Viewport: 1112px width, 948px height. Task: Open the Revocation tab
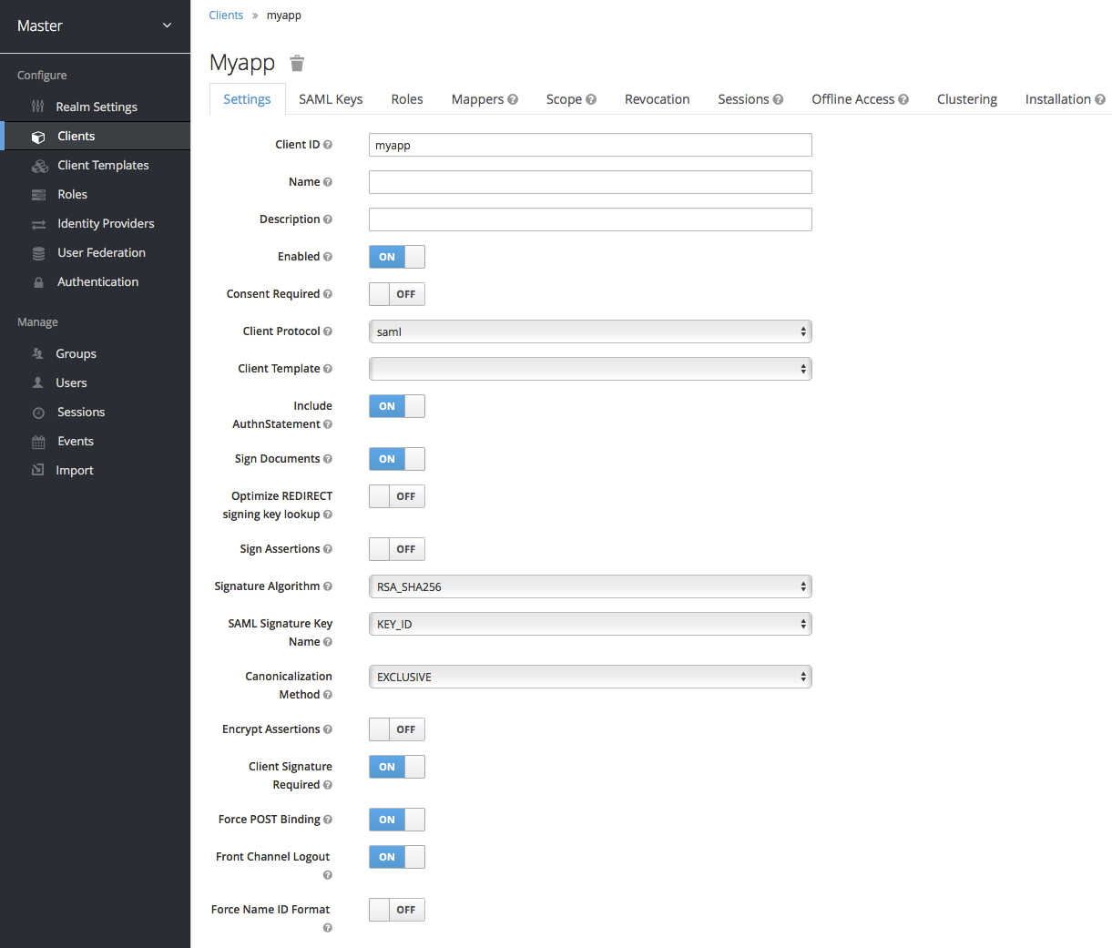(657, 99)
